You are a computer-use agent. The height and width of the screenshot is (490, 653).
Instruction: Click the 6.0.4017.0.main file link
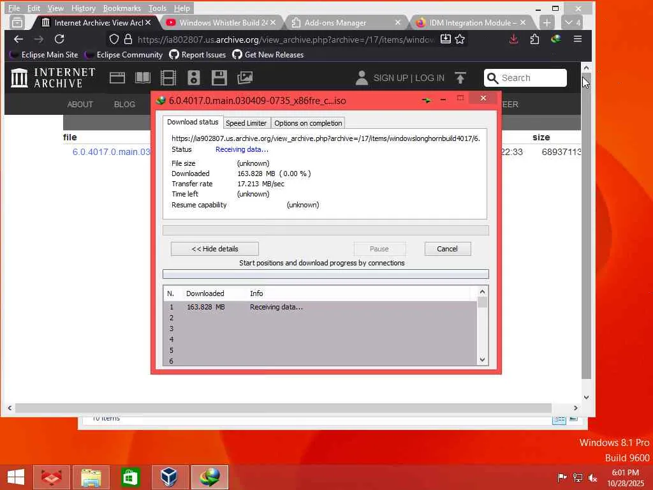coord(111,152)
